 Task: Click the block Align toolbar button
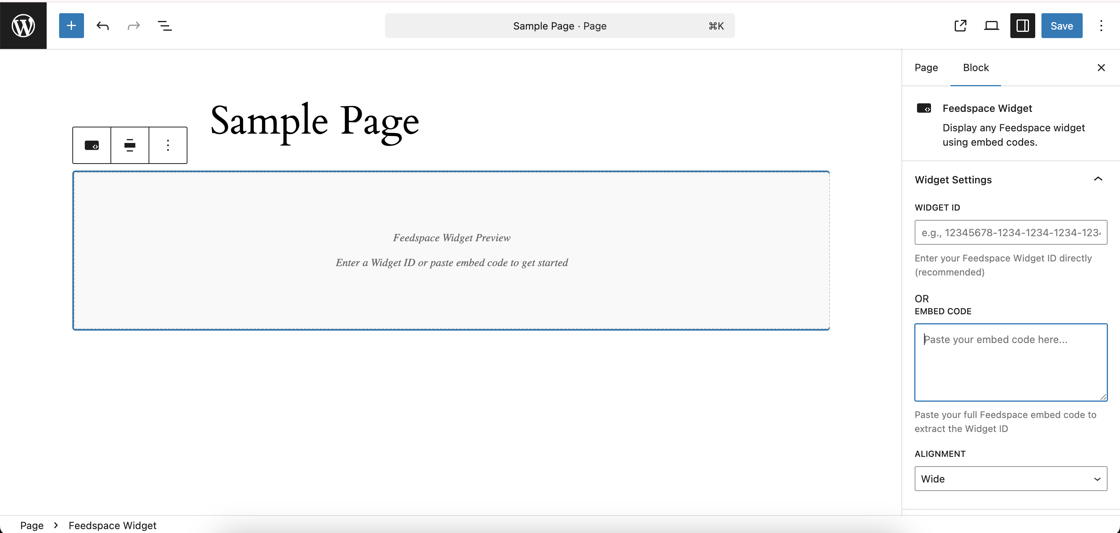[x=129, y=145]
